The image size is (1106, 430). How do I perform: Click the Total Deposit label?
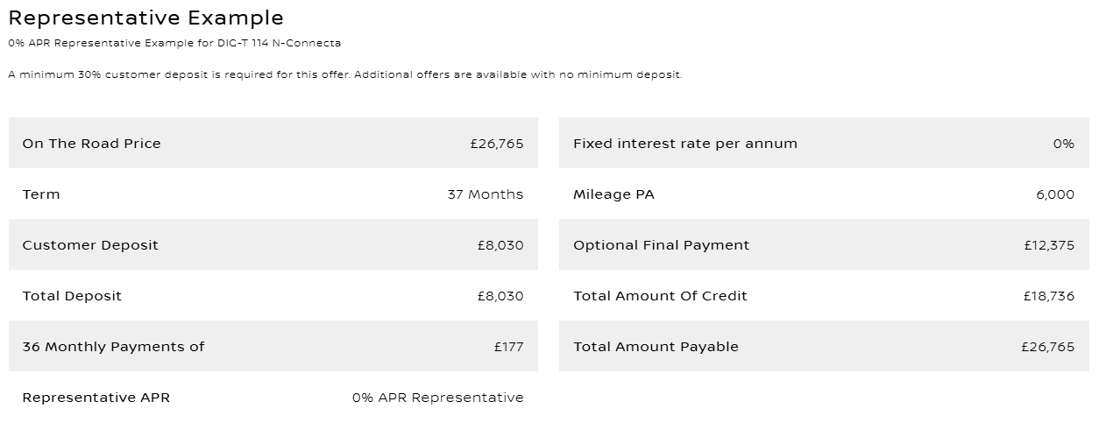coord(72,296)
